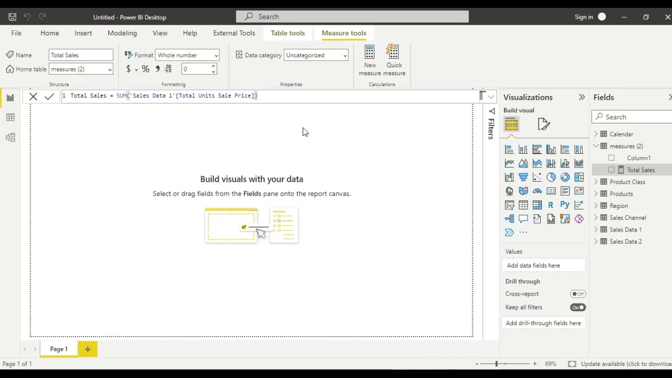This screenshot has height=378, width=672.
Task: Select the pie chart visual
Action: click(x=551, y=177)
